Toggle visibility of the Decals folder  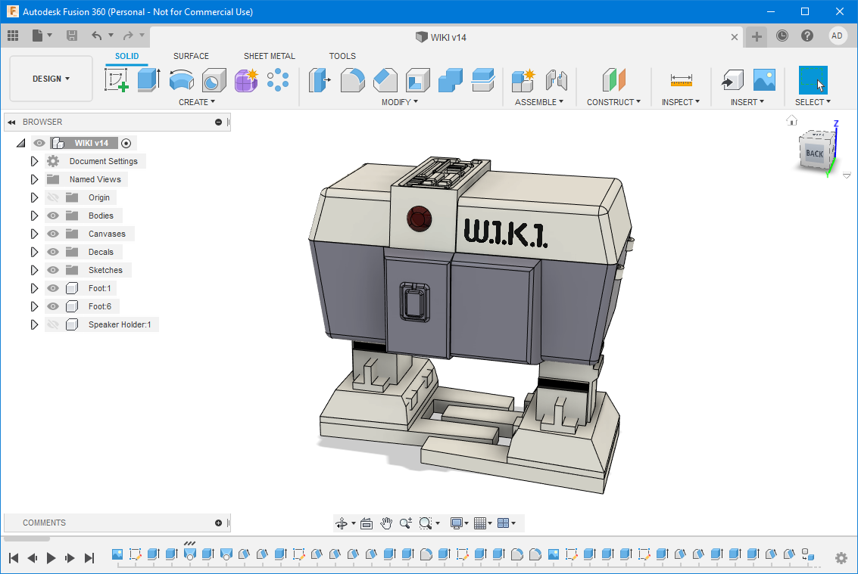coord(52,252)
